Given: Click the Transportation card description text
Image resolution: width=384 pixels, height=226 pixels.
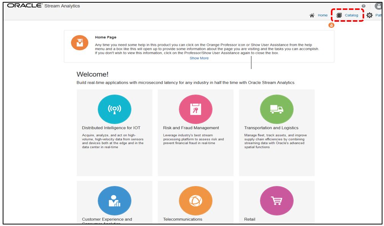Looking at the screenshot, I should 275,141.
